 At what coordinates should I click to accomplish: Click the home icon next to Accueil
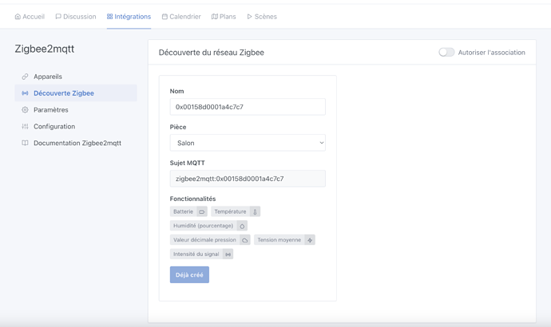[18, 17]
